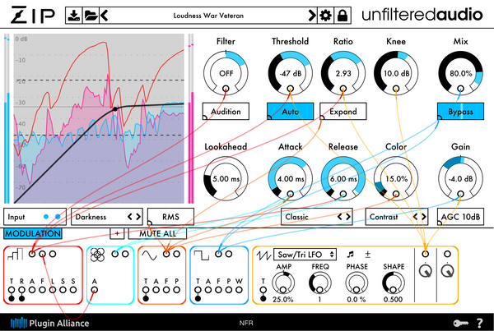Toggle tempo sync music note icon
The image size is (494, 331).
point(350,255)
